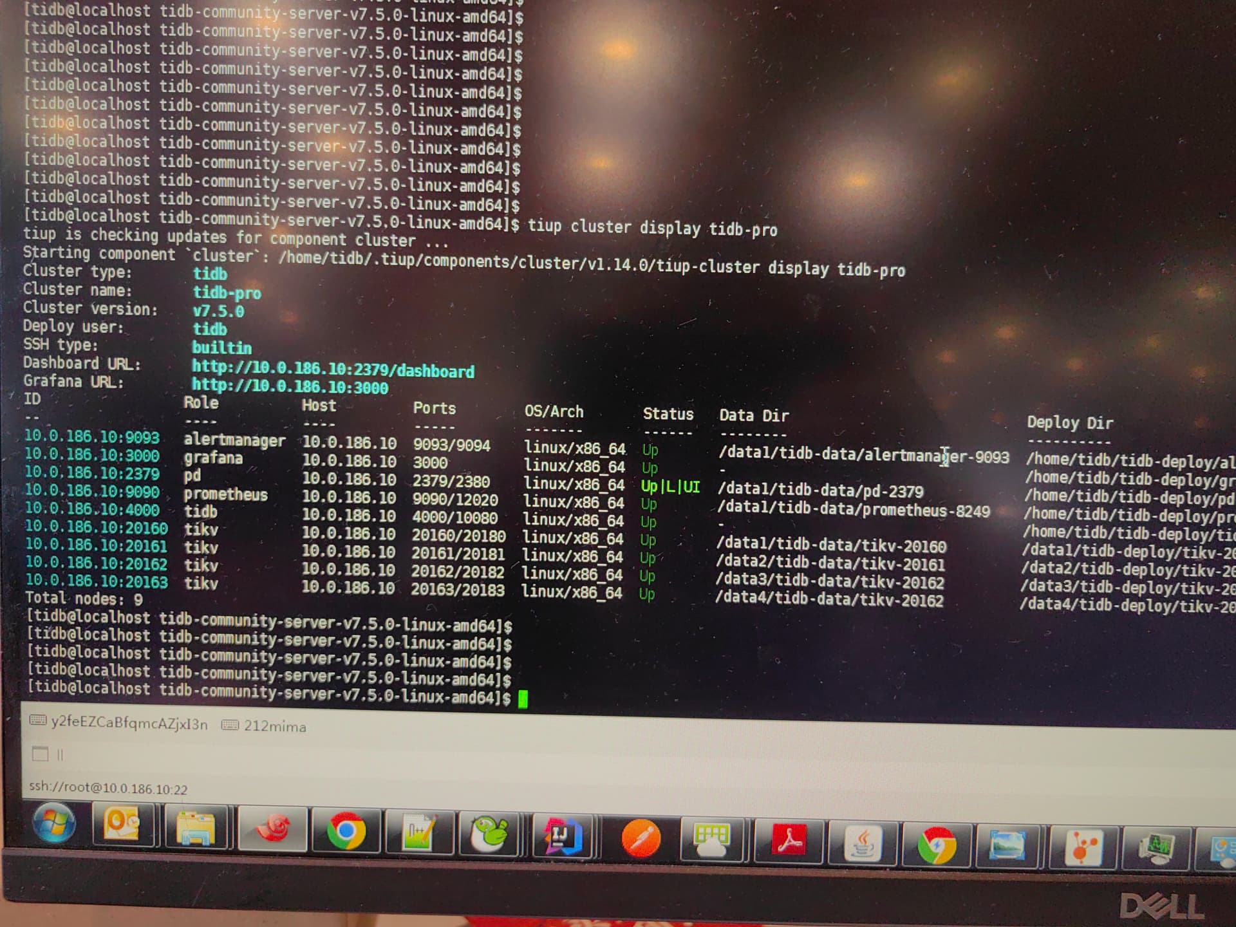
Task: Select SSH type value 'builtin'
Action: point(221,348)
